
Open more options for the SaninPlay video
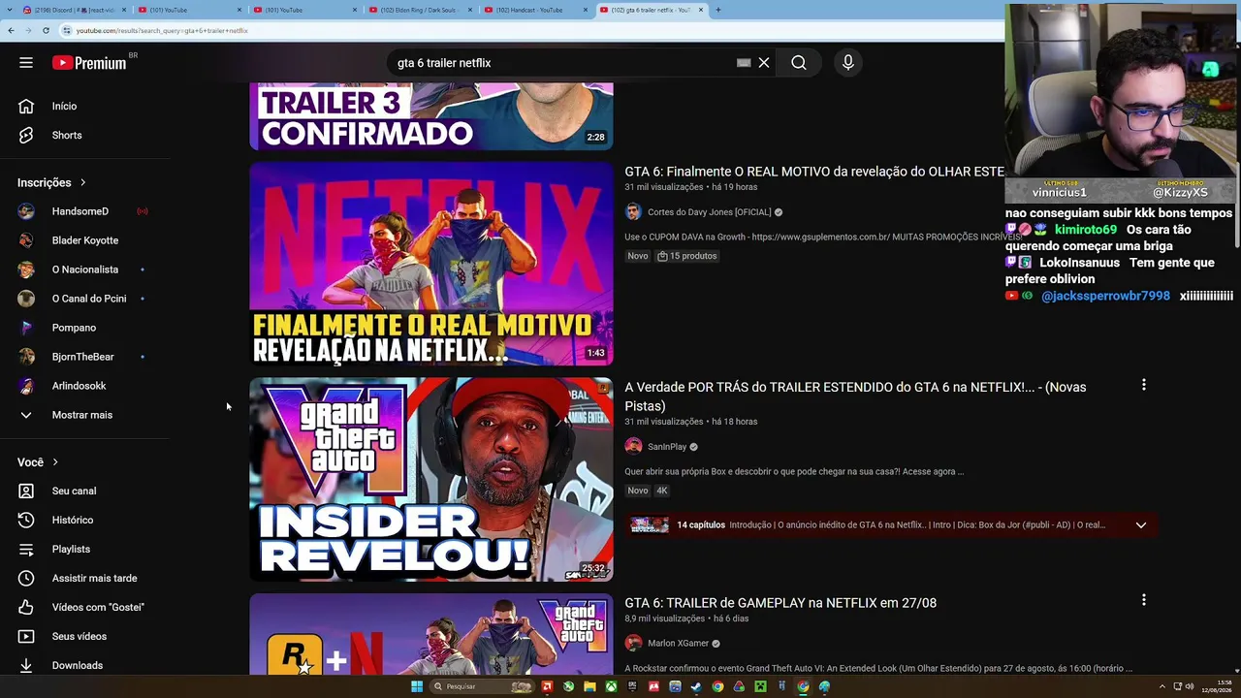pyautogui.click(x=1144, y=385)
